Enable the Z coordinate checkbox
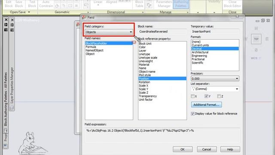The image size is (275, 155). (x=219, y=96)
